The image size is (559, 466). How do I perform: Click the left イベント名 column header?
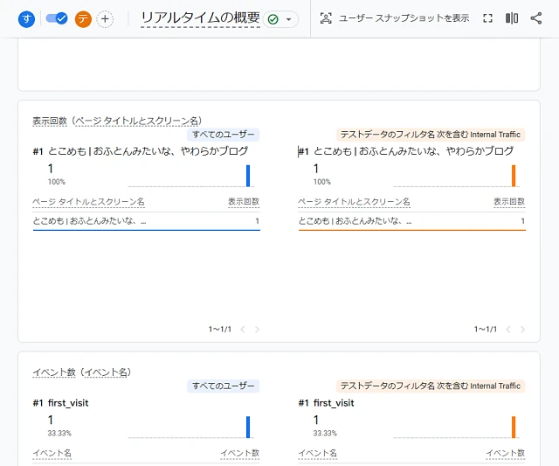52,453
